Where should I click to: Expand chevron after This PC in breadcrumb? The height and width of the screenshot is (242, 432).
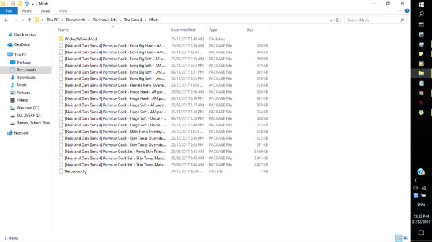pyautogui.click(x=62, y=20)
